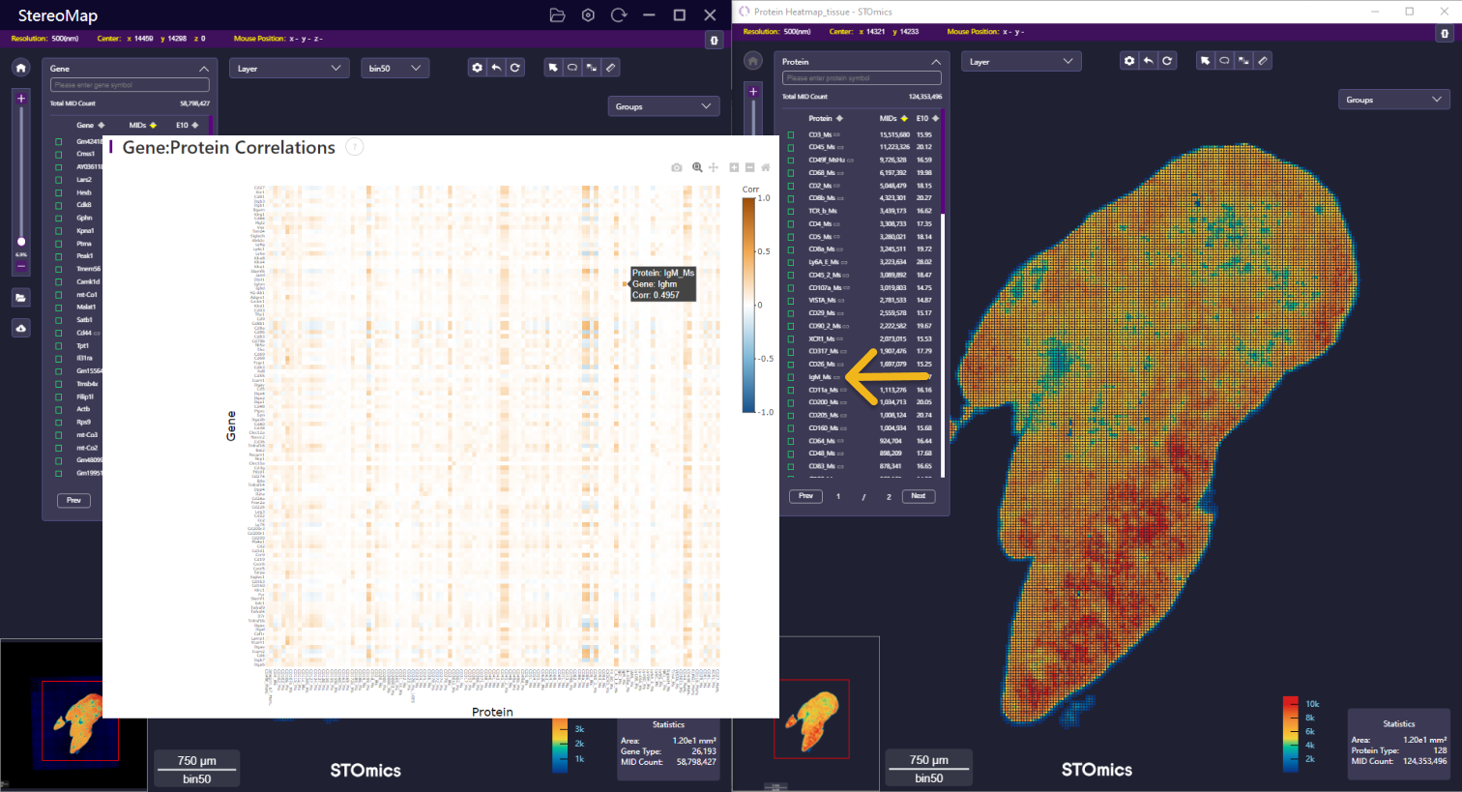The width and height of the screenshot is (1462, 792).
Task: Collapse the Gene panel using its chevron
Action: click(204, 69)
